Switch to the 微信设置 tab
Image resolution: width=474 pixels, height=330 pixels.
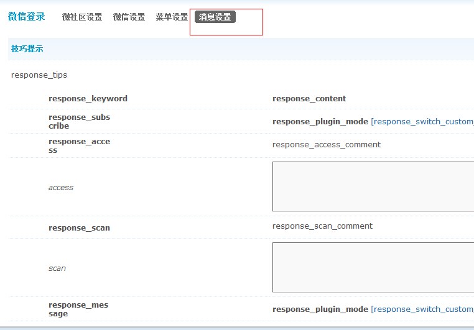click(129, 17)
